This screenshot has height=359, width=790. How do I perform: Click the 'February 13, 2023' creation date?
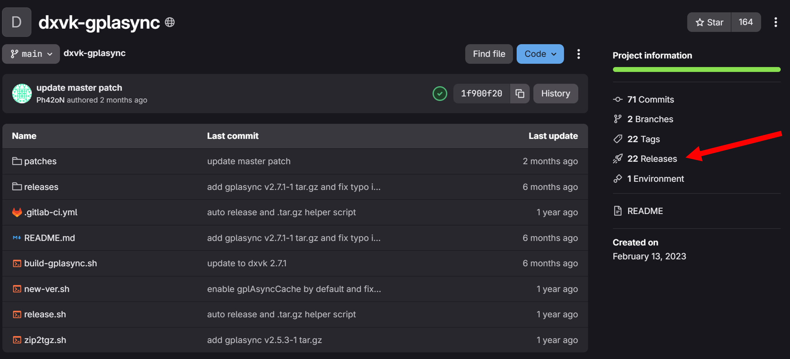tap(649, 256)
